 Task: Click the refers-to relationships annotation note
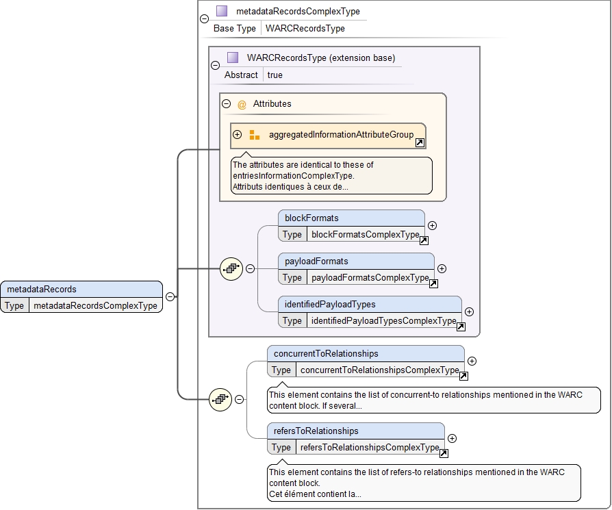424,483
